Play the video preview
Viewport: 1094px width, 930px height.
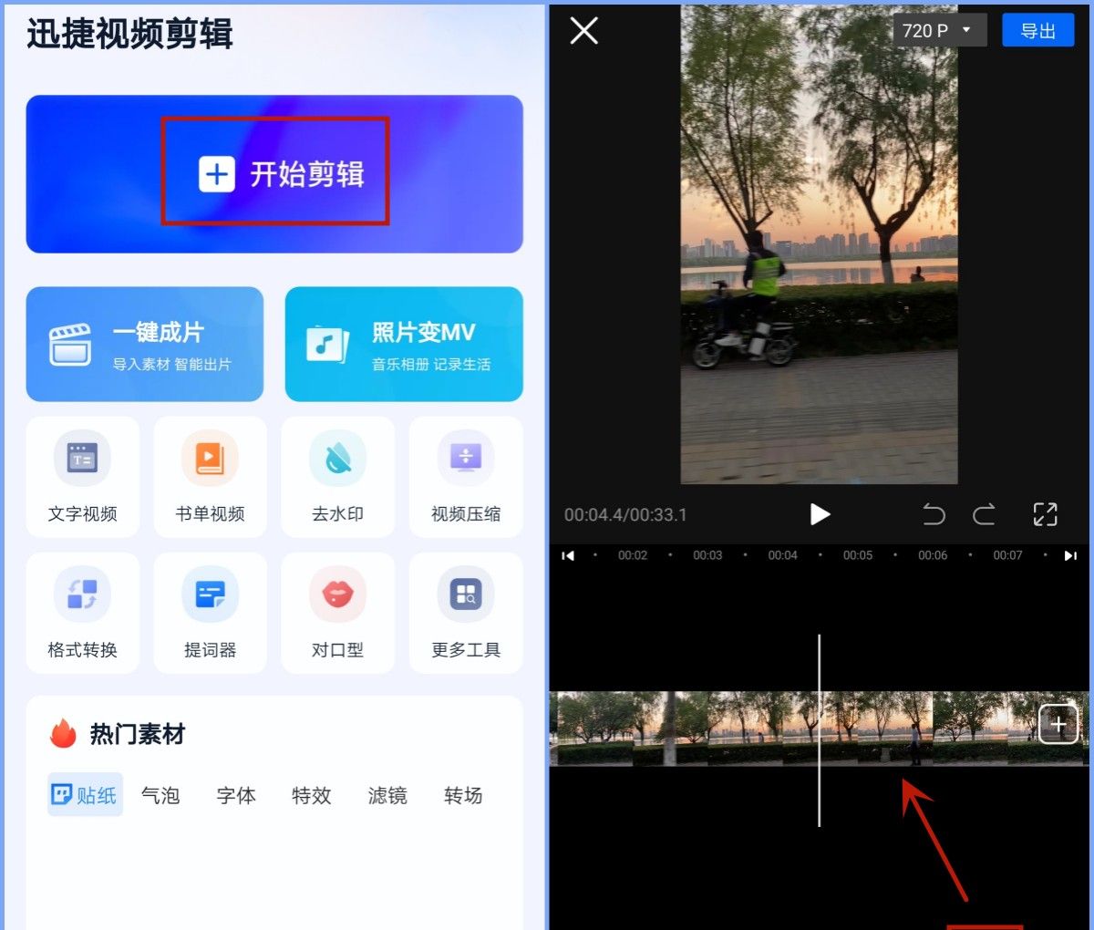[819, 514]
